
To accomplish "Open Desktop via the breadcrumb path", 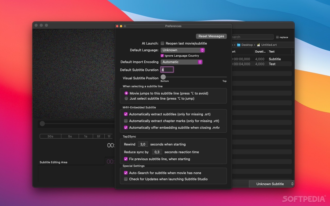I will [247, 45].
